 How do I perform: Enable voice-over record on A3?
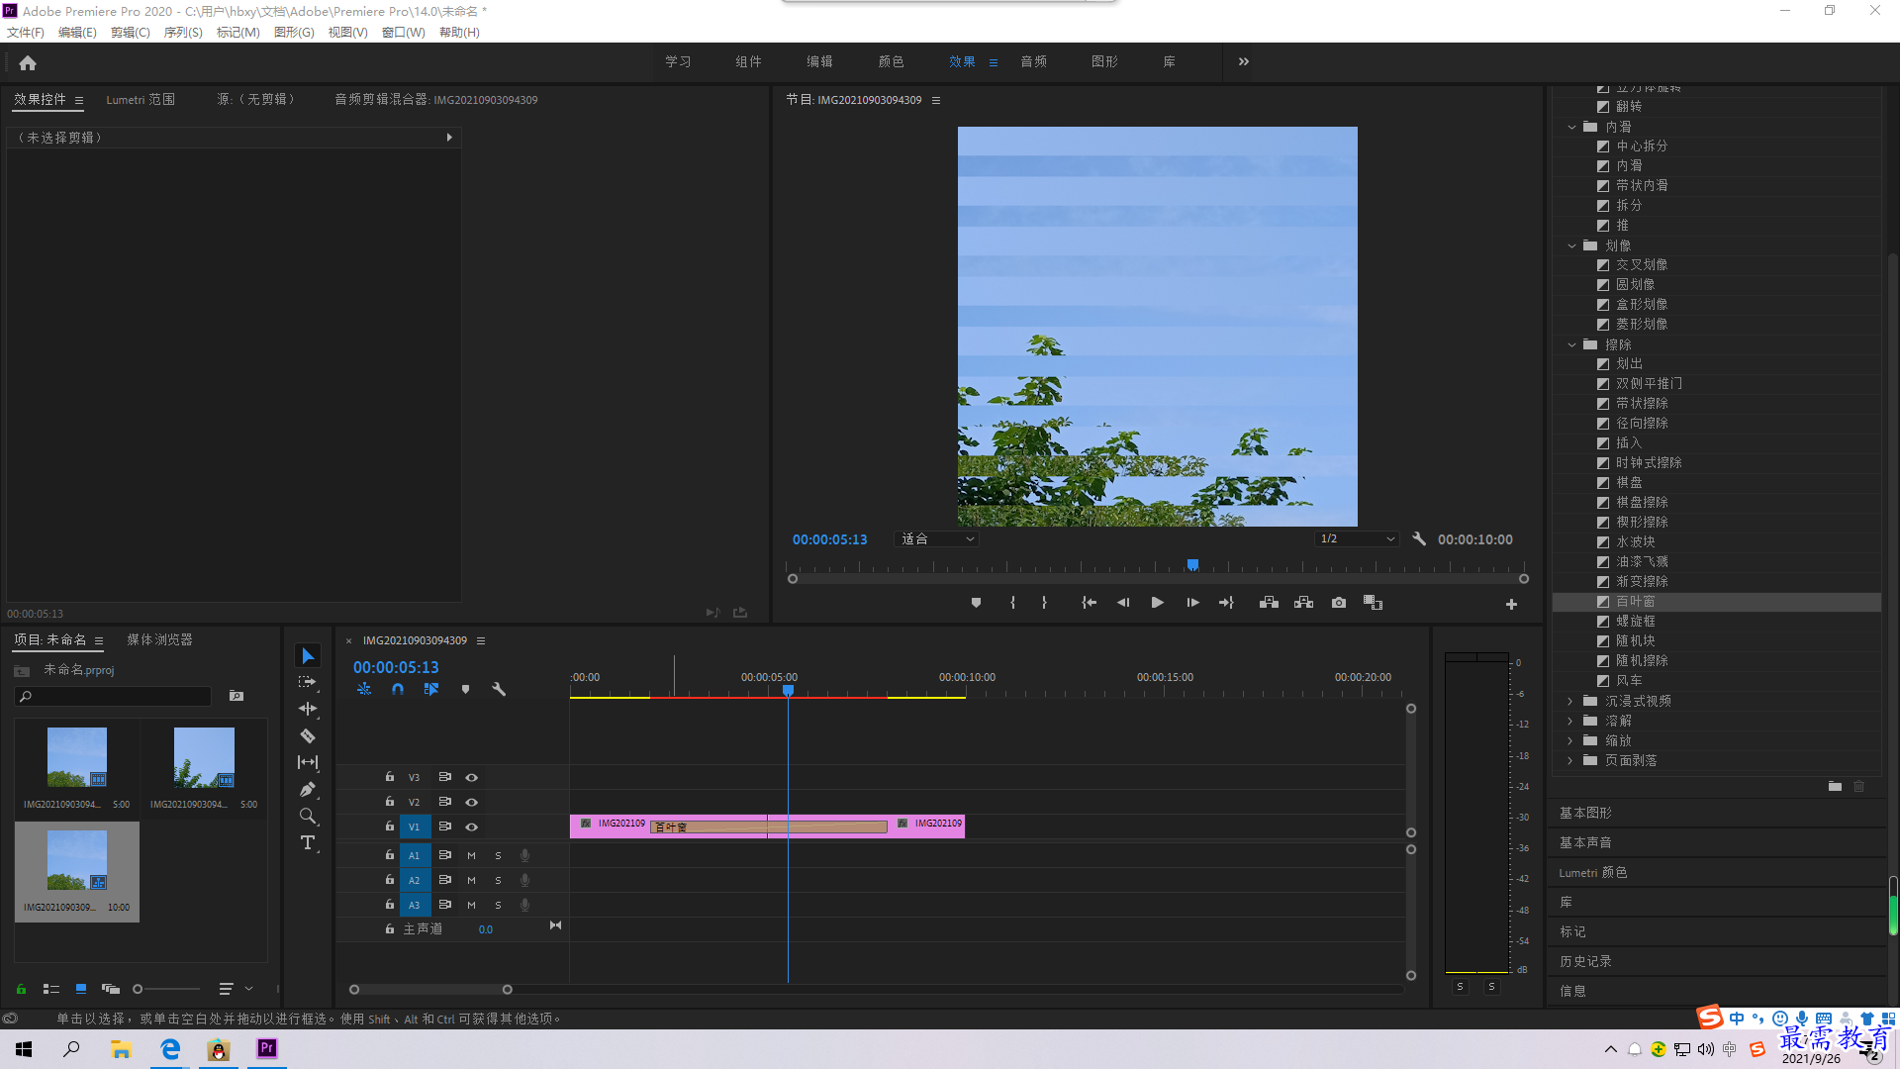click(x=524, y=905)
